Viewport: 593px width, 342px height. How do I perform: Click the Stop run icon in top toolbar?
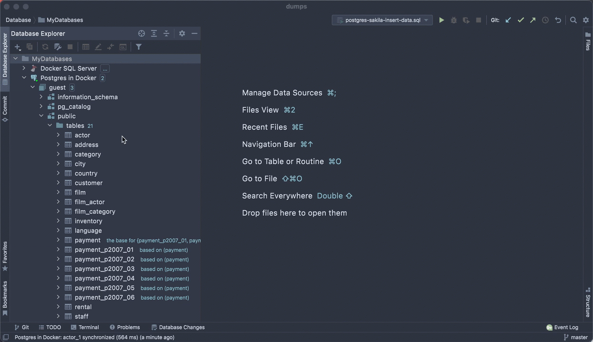coord(479,20)
